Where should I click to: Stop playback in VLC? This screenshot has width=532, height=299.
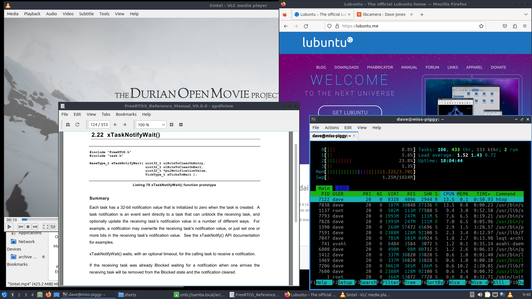tap(28, 227)
